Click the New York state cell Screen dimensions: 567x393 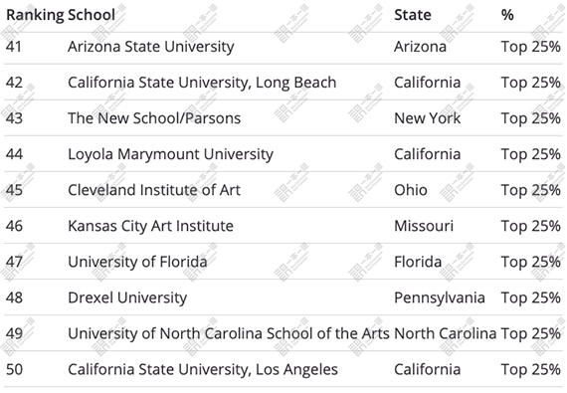[x=428, y=118]
